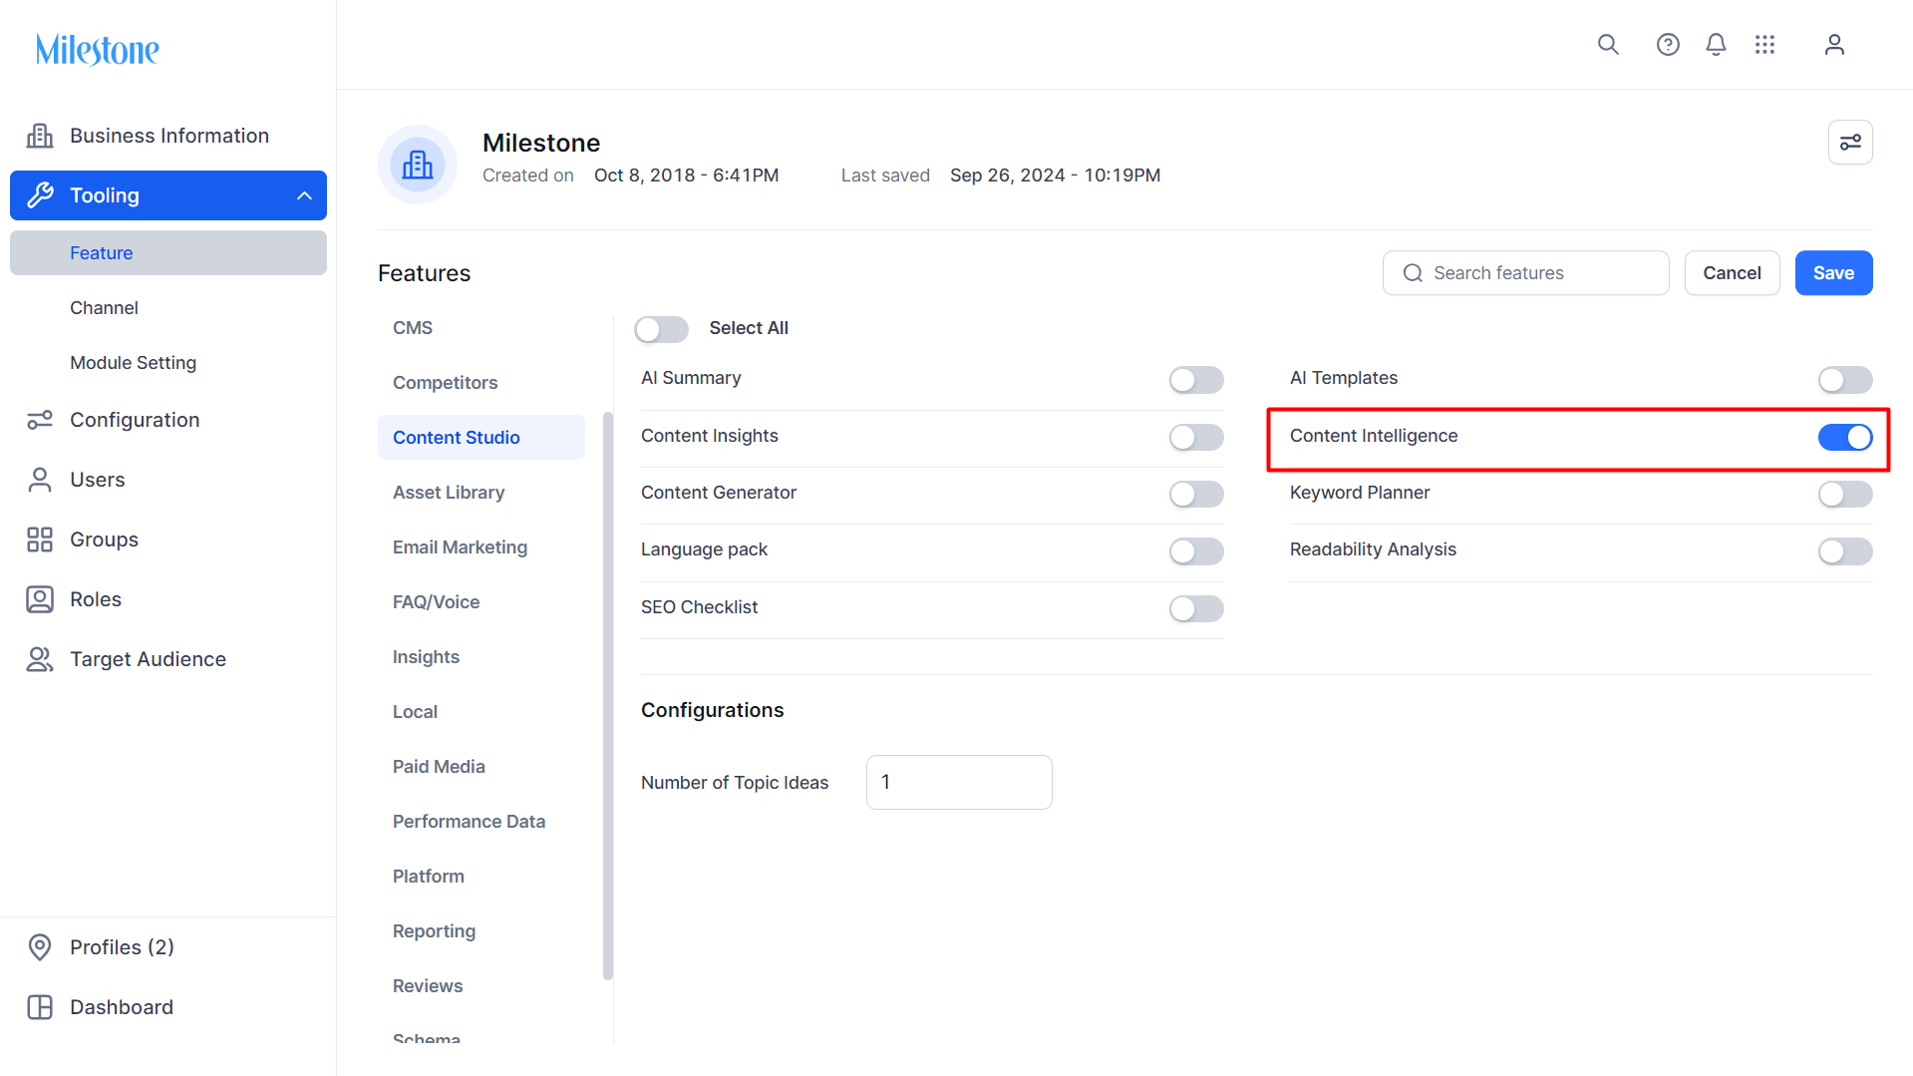The image size is (1913, 1076).
Task: Click the Tooling wrench icon
Action: click(40, 195)
